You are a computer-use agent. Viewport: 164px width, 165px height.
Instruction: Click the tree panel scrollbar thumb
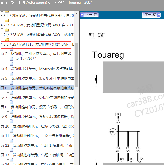point(76,65)
